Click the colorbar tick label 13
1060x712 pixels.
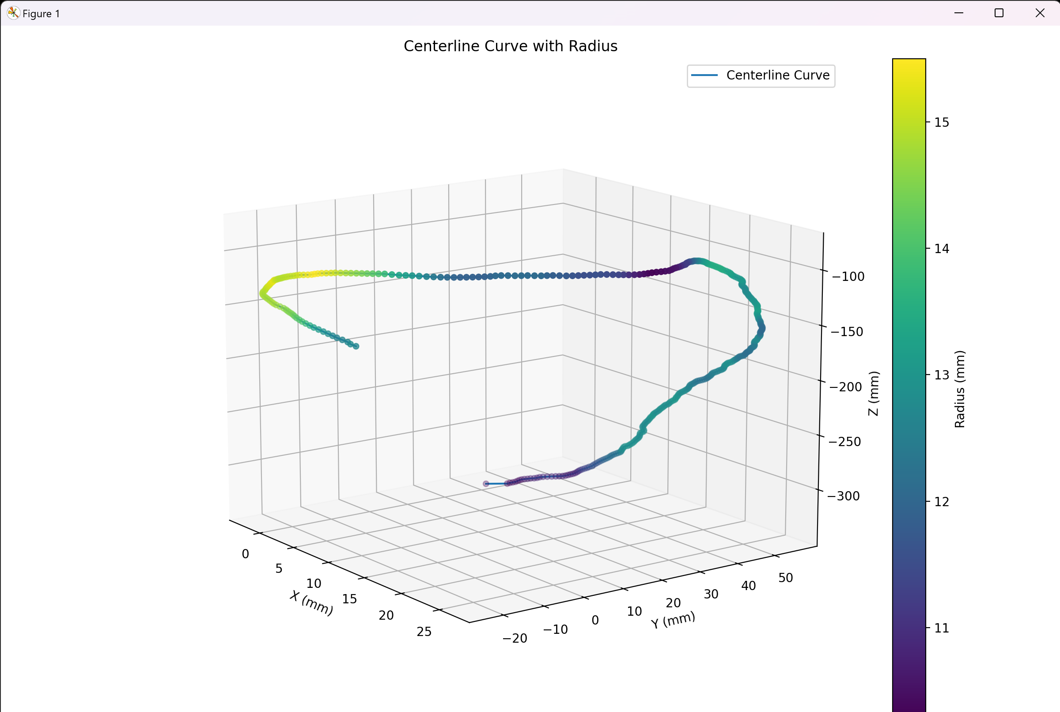[942, 375]
